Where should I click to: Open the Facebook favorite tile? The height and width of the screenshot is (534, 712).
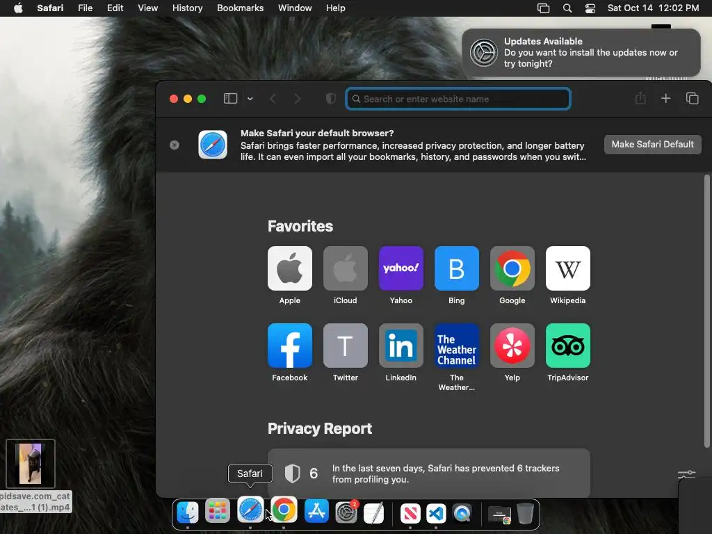(290, 346)
